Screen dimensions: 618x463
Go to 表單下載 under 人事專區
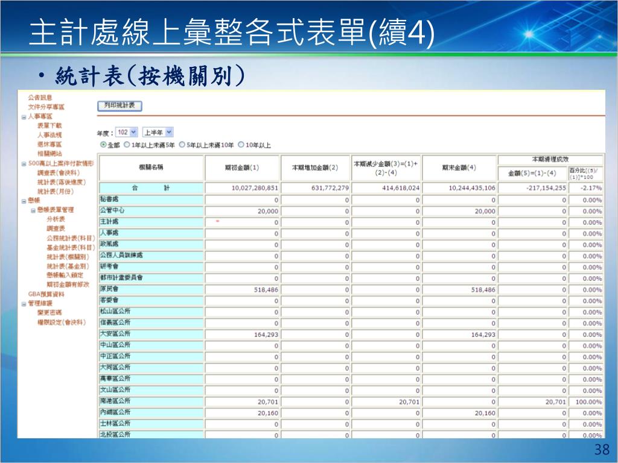[49, 125]
